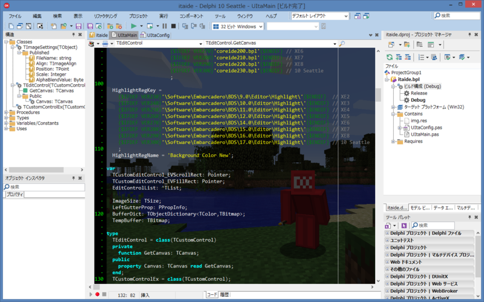
Task: Select UItaMain.pas in Project Manager
Action: pos(425,134)
